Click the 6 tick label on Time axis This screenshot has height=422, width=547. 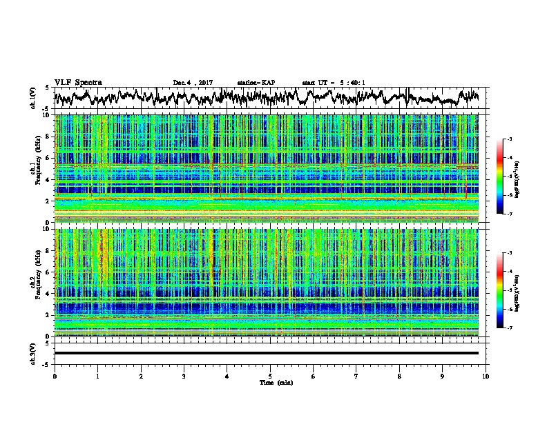point(314,376)
